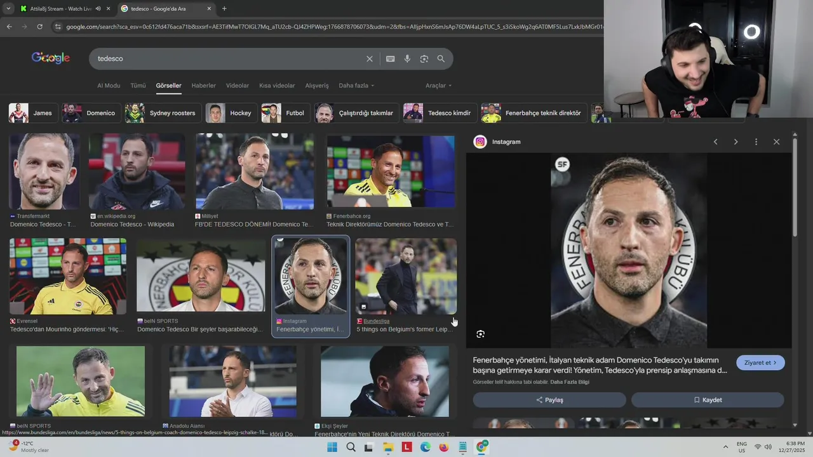The height and width of the screenshot is (457, 813).
Task: Select the Fenerbahçe teknik direktör chip
Action: coord(534,113)
